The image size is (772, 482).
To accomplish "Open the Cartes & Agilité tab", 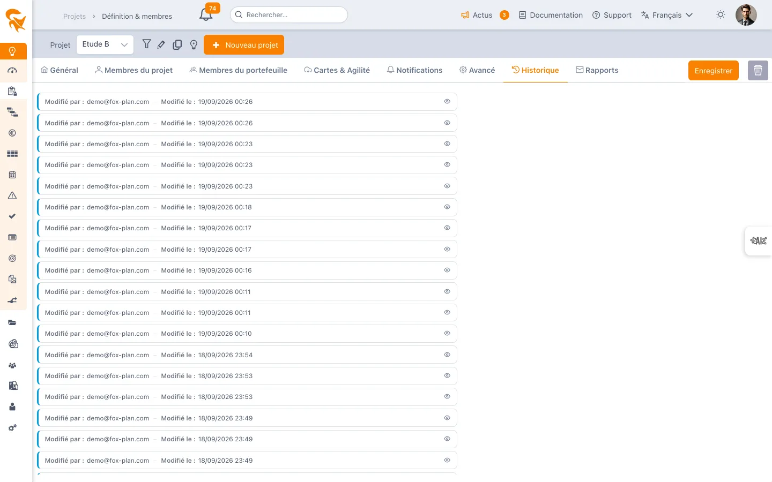I will (337, 70).
